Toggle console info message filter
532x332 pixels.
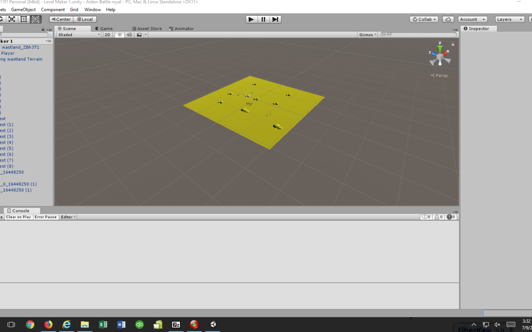tap(426, 217)
